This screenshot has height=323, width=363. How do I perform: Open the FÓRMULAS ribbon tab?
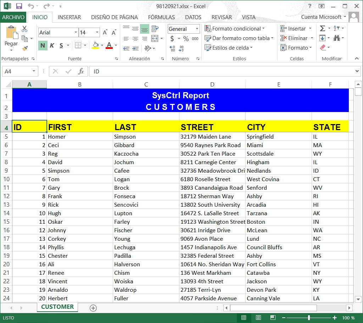tap(161, 17)
